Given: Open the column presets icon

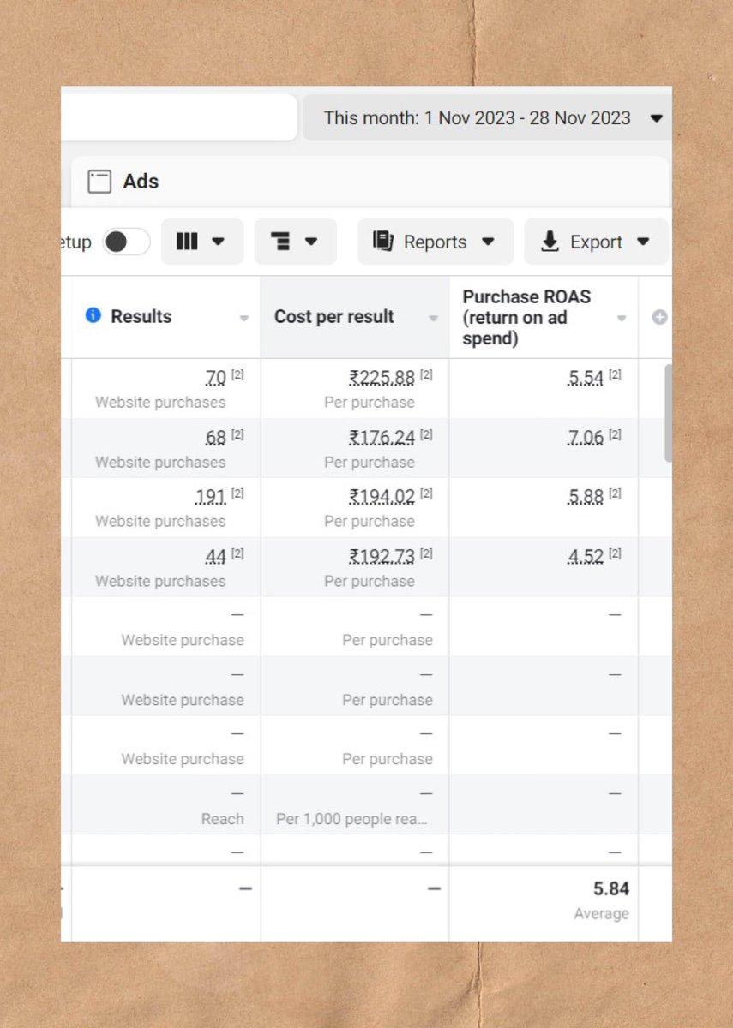Looking at the screenshot, I should pyautogui.click(x=188, y=242).
